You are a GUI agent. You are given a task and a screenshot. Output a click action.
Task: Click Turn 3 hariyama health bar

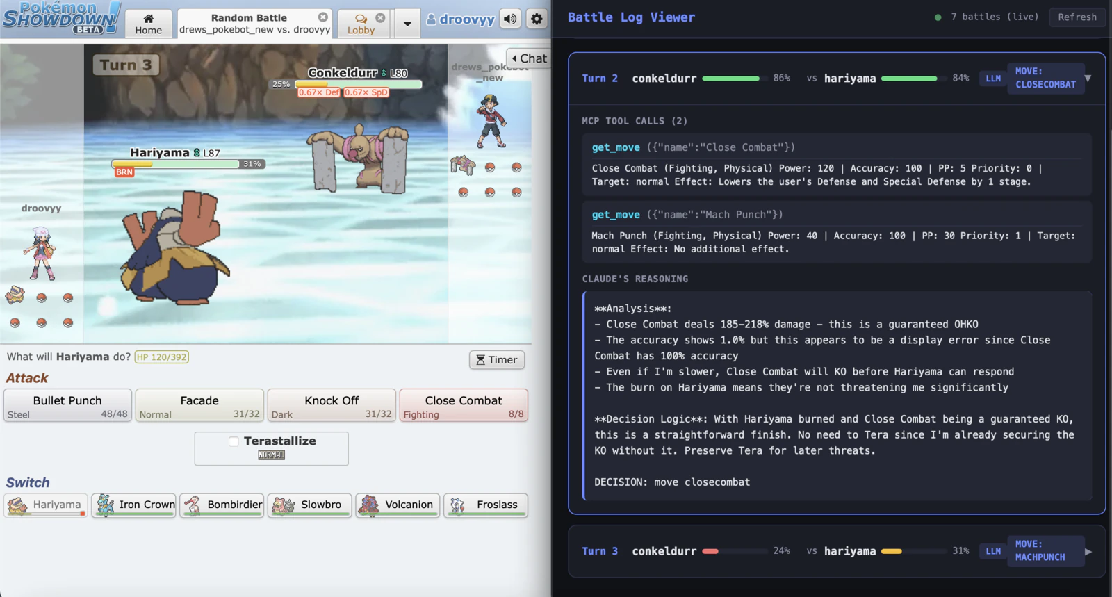pyautogui.click(x=914, y=551)
